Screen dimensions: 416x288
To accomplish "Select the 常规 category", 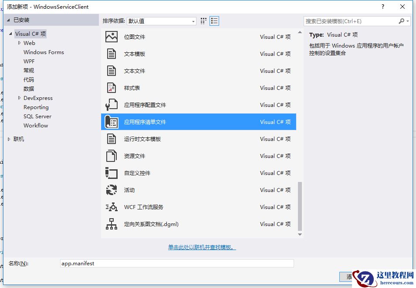I will (29, 70).
